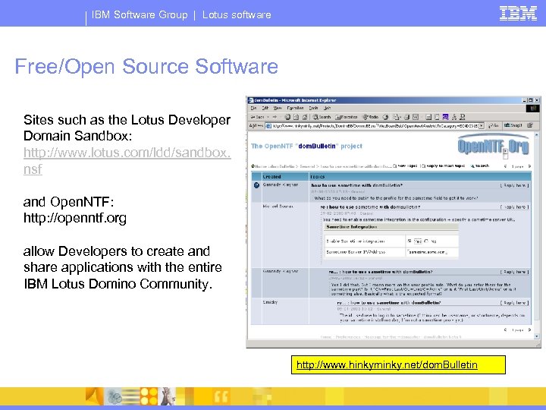Click the purple toolbar icon in IE

[445, 117]
